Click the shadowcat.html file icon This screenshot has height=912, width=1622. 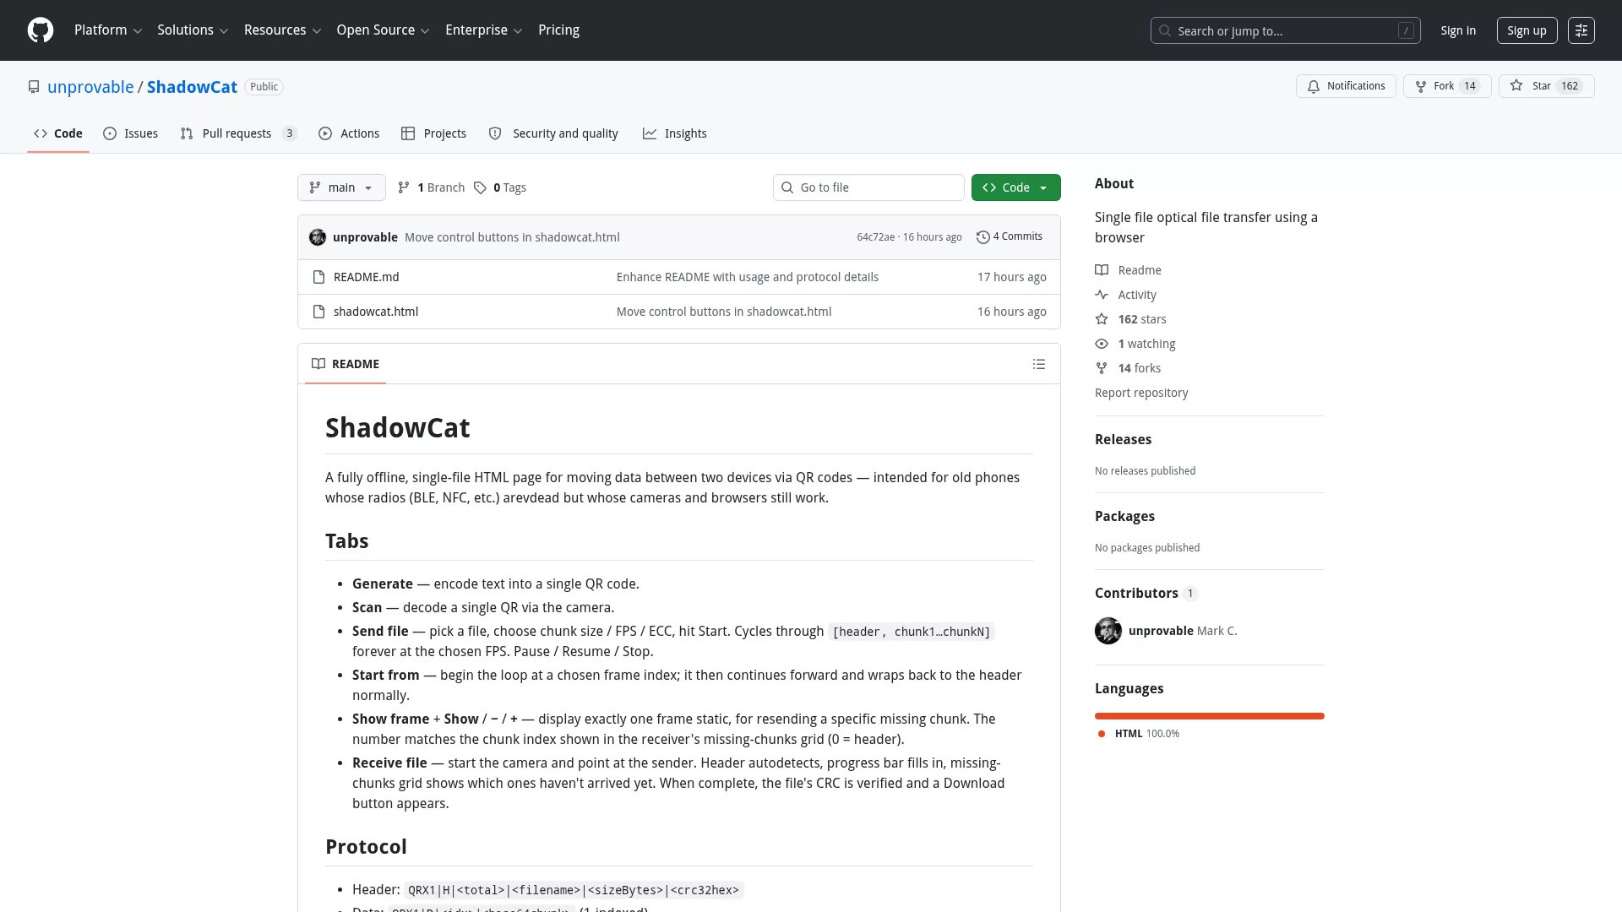click(318, 312)
